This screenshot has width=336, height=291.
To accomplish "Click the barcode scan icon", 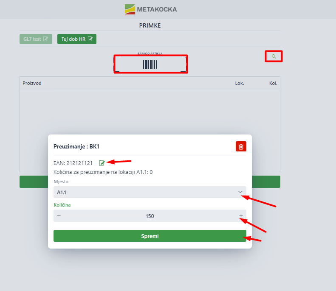I will pos(150,64).
